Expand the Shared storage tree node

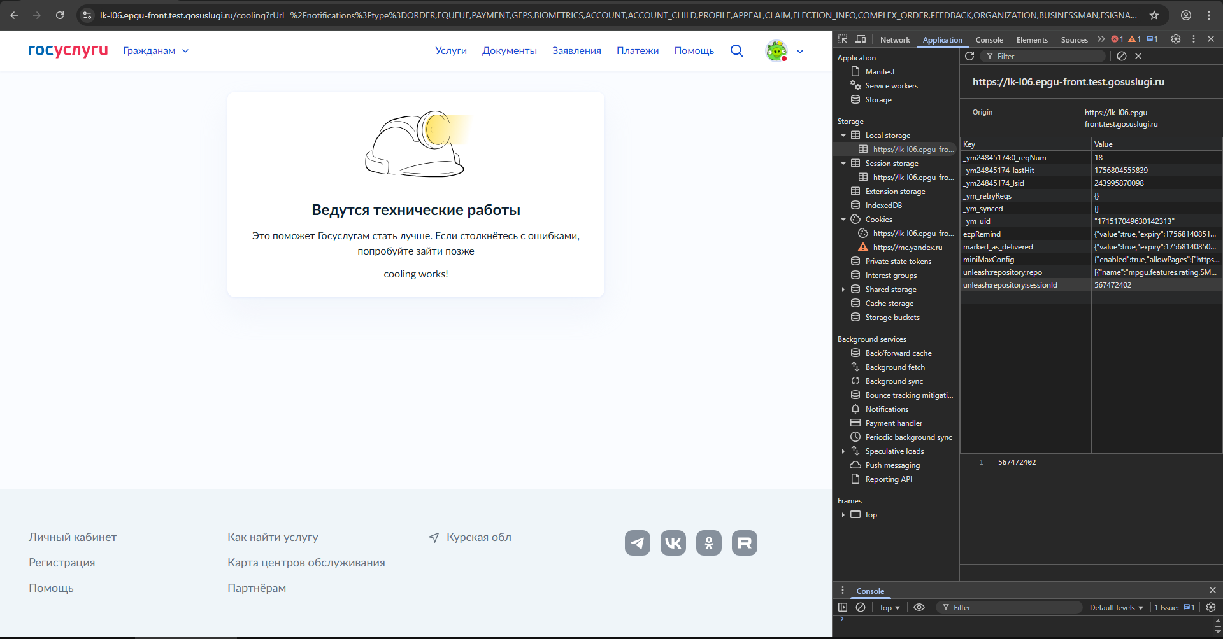coord(843,290)
